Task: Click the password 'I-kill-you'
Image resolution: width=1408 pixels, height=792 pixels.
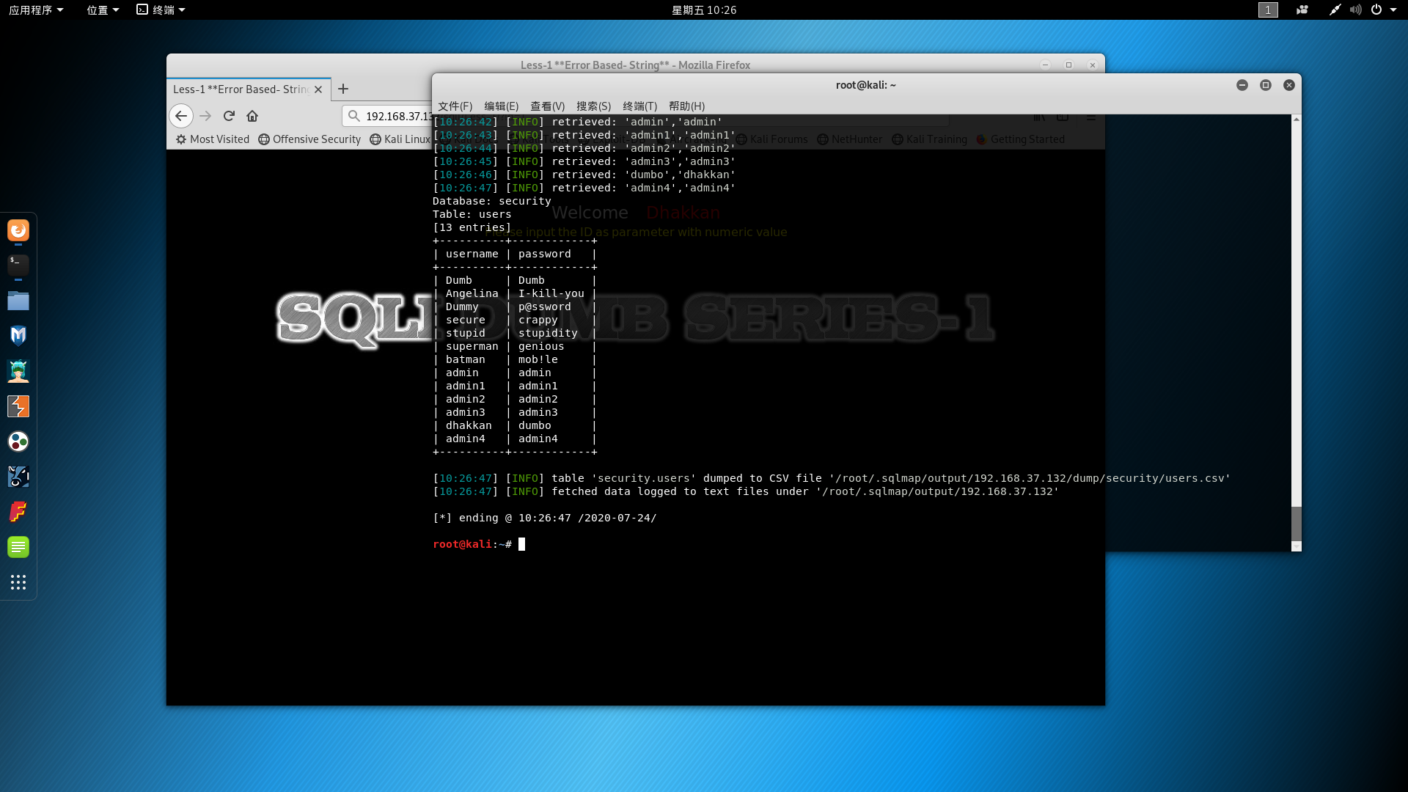Action: [551, 293]
